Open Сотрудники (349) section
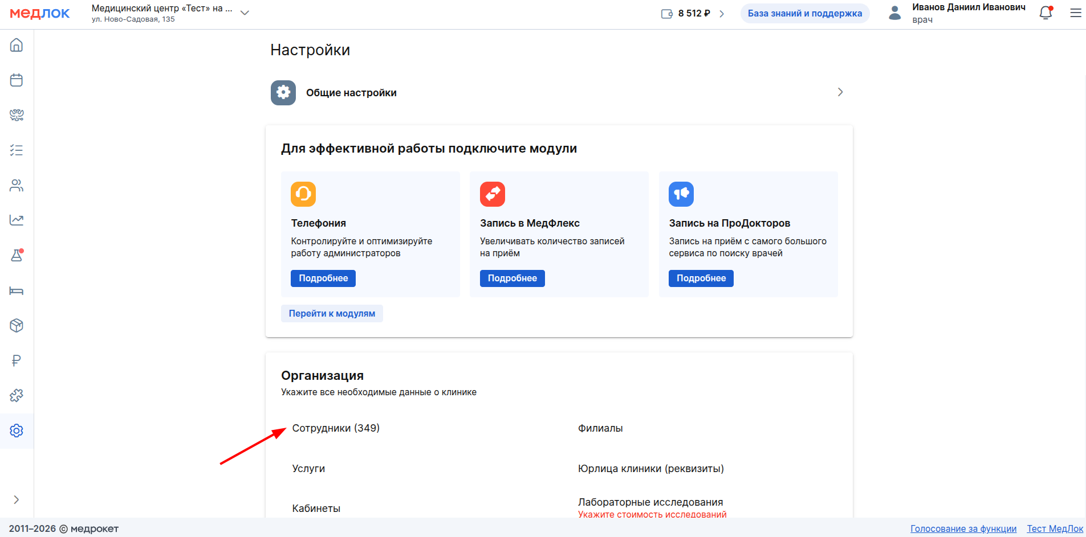The height and width of the screenshot is (537, 1086). (x=336, y=428)
